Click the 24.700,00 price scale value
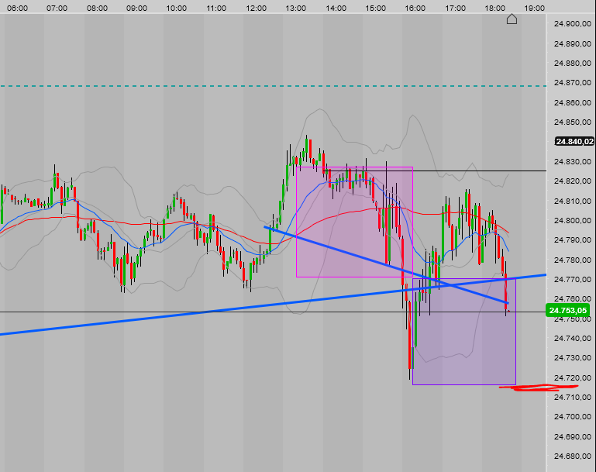This screenshot has width=596, height=472. 573,416
